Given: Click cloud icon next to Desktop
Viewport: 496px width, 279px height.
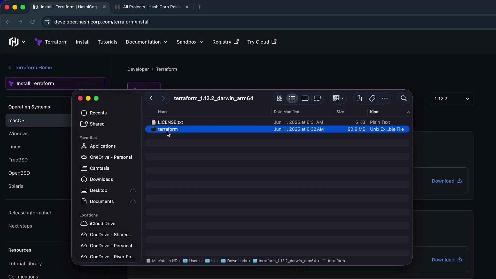Looking at the screenshot, I should coord(133,190).
